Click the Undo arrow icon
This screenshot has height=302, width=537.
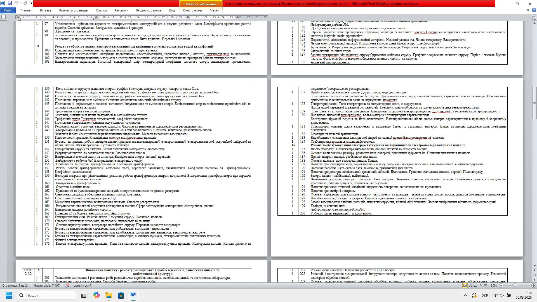coord(16,3)
